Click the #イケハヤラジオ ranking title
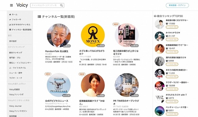 (x=173, y=32)
